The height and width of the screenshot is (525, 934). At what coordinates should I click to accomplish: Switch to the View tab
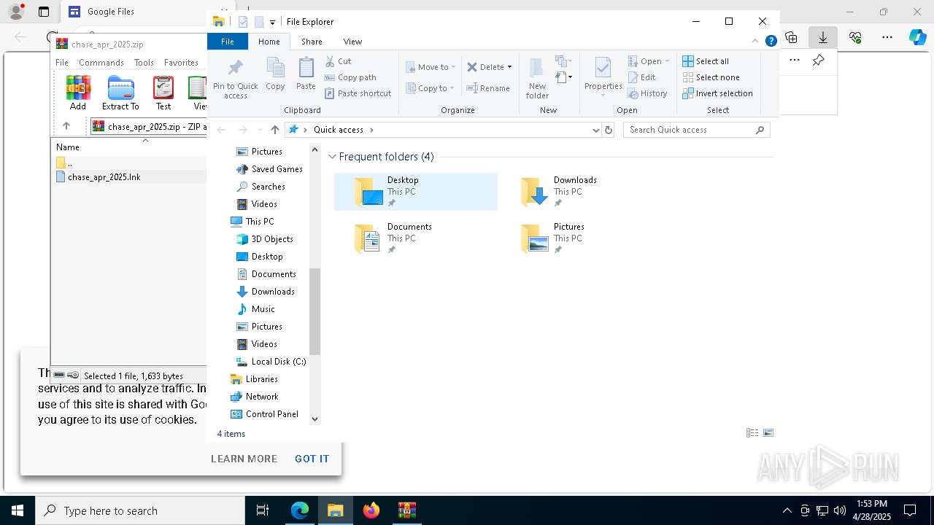352,42
